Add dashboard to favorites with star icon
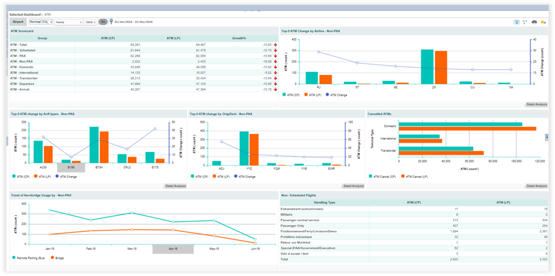The image size is (555, 276). pyautogui.click(x=543, y=22)
